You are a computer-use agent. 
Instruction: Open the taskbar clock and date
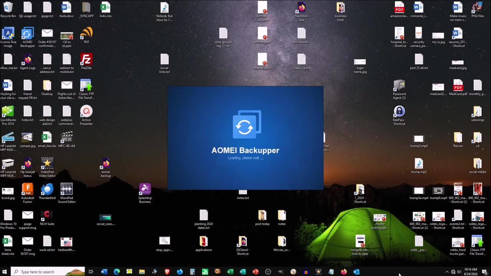(471, 272)
